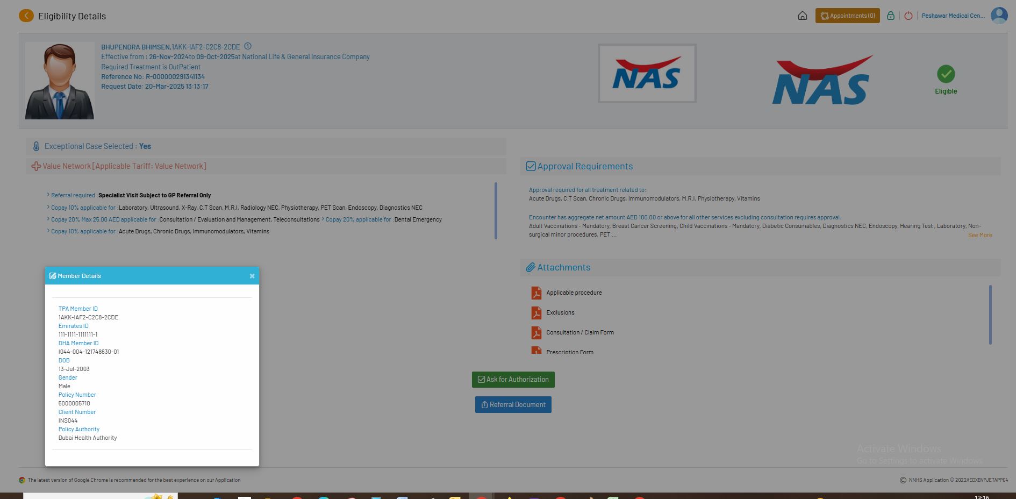Open the Home page icon
The image size is (1016, 499).
pyautogui.click(x=803, y=16)
